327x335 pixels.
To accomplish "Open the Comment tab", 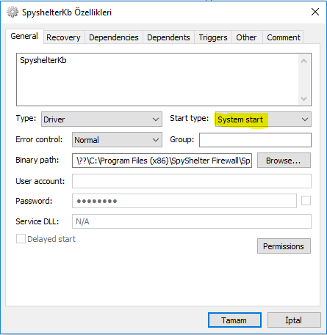I will coord(284,37).
